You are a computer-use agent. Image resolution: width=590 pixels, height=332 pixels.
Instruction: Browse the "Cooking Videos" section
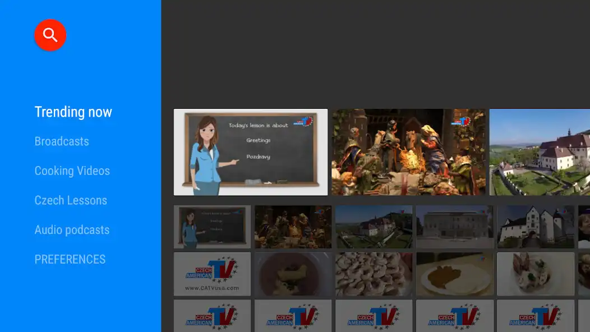[72, 170]
